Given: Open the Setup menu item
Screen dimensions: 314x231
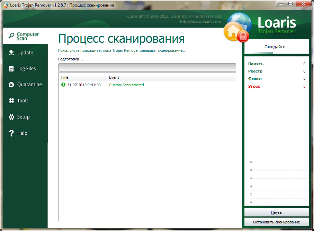Looking at the screenshot, I should tap(25, 117).
